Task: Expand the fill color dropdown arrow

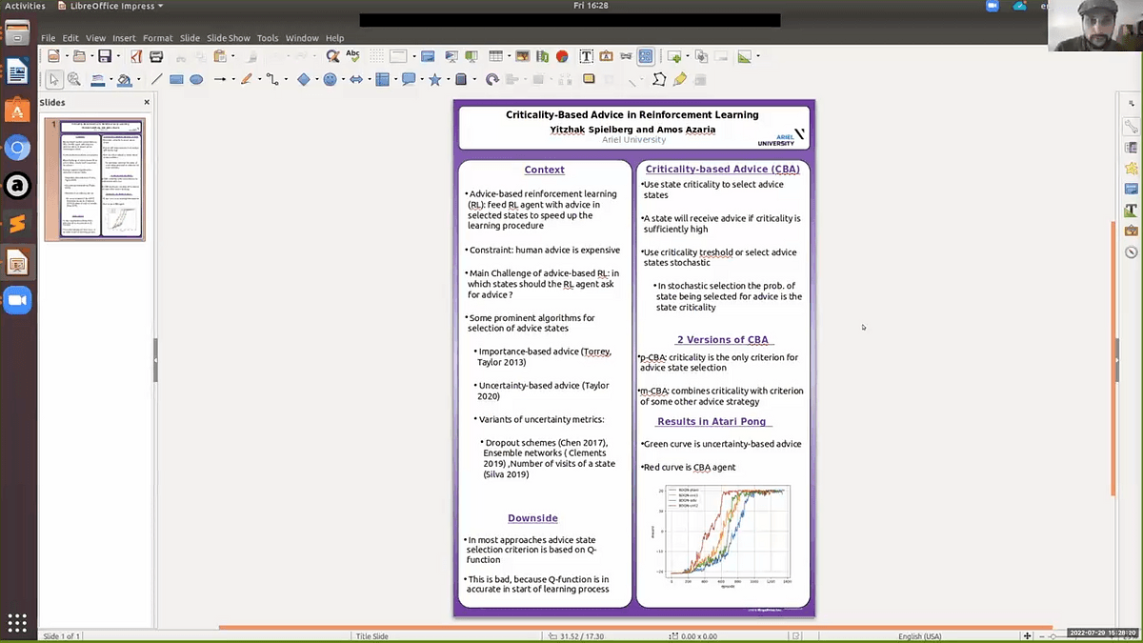Action: 139,79
